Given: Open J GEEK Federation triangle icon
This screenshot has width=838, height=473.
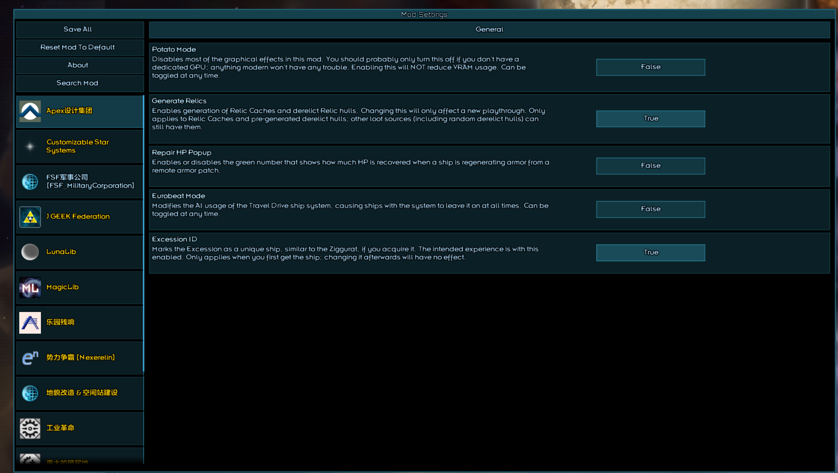Looking at the screenshot, I should tap(30, 217).
